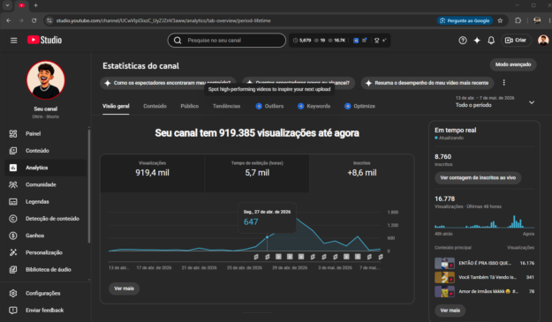Select the 'Resuma o desempenho' prompt chip
552x322 pixels.
pyautogui.click(x=427, y=83)
